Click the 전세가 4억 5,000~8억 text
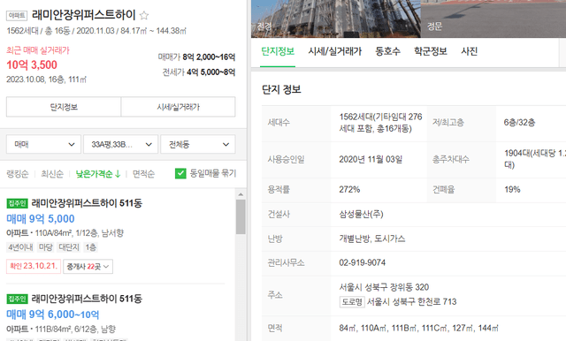Screen dimensions: 566x341 click(x=199, y=72)
